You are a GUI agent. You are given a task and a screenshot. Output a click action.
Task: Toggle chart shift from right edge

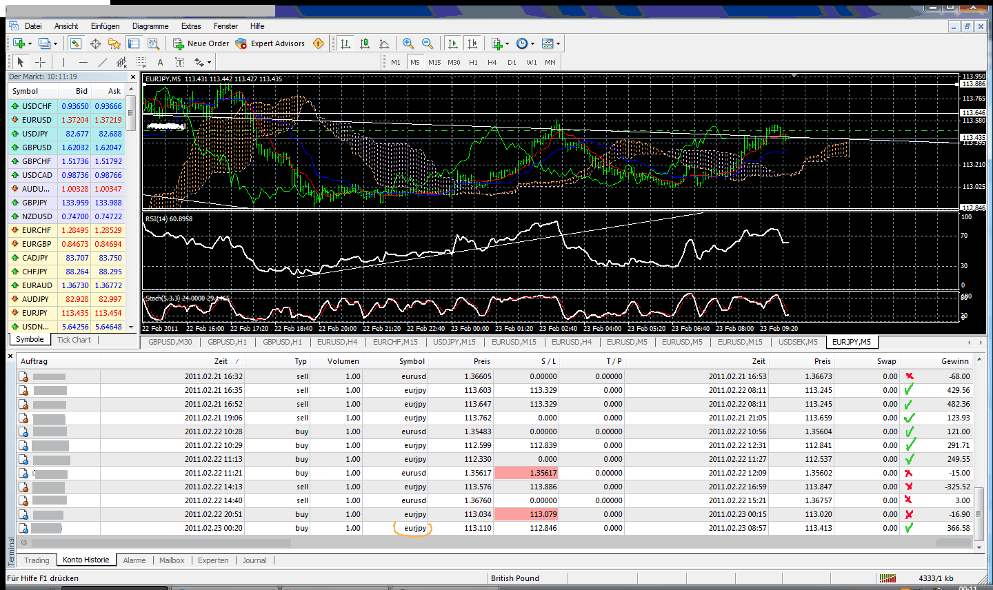(x=472, y=43)
